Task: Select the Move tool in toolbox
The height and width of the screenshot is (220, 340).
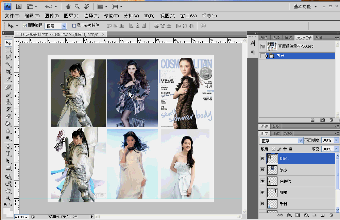Action: pyautogui.click(x=8, y=43)
